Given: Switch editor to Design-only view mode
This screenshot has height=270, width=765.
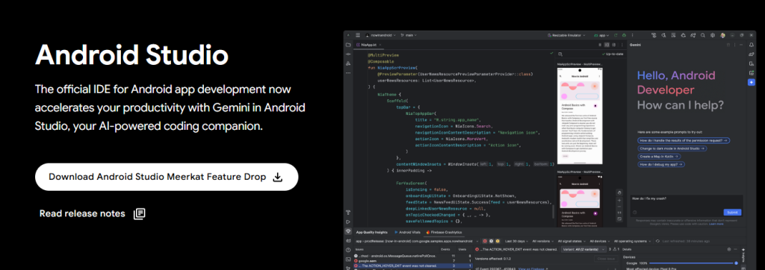Looking at the screenshot, I should [x=614, y=45].
